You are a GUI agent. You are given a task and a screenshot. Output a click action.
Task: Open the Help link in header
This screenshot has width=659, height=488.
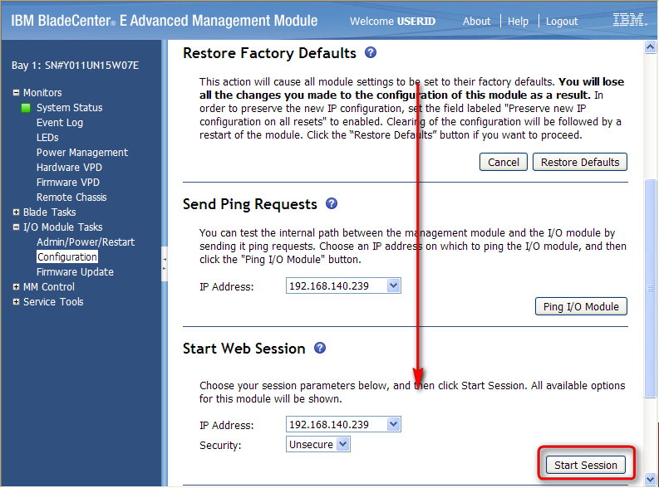pyautogui.click(x=518, y=21)
